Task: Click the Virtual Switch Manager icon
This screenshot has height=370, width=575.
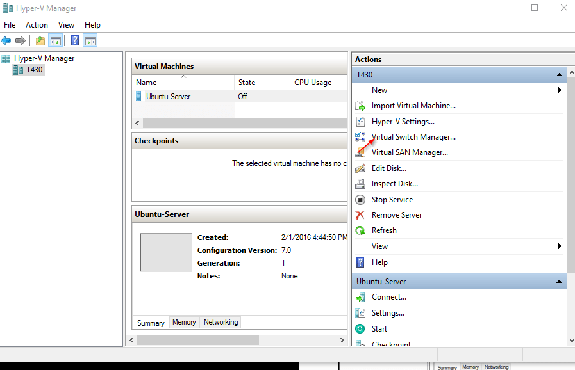Action: tap(360, 137)
